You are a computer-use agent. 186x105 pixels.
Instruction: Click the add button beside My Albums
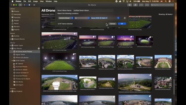coord(39,48)
